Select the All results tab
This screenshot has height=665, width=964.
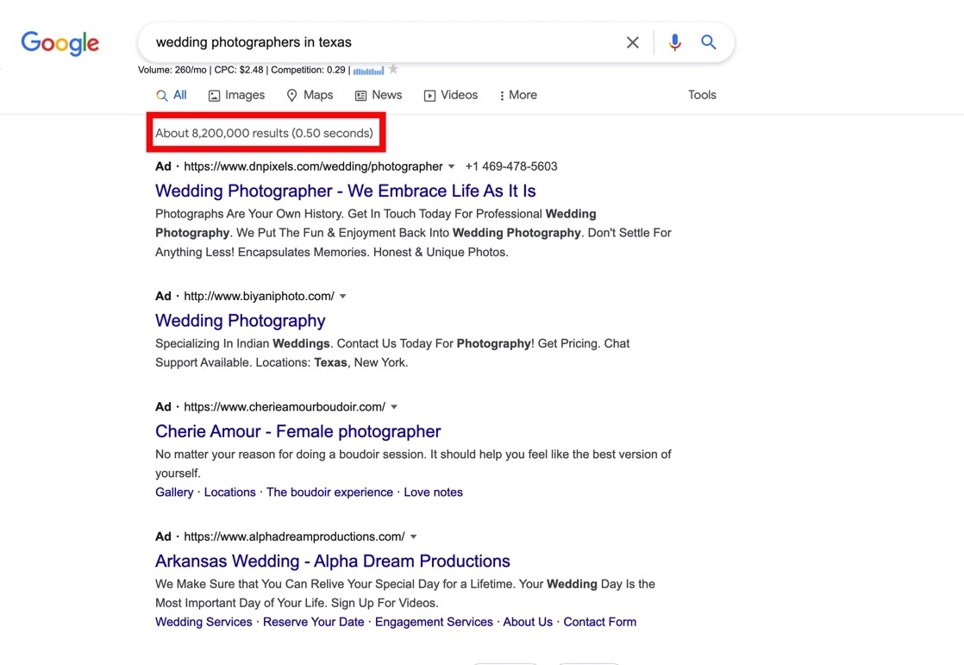click(x=172, y=96)
